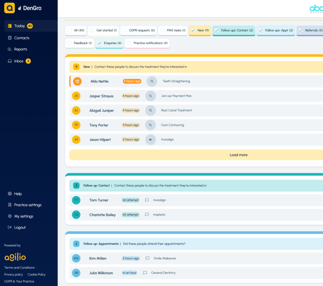This screenshot has height=286, width=323.
Task: Click the TP avatar for Tony Porter
Action: (76, 125)
